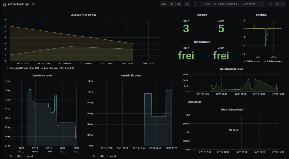Refresh dashboard with circular arrows icon
This screenshot has height=159, width=289.
(x=277, y=4)
